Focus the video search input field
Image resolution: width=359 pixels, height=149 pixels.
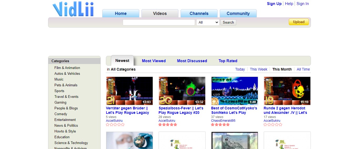159,22
